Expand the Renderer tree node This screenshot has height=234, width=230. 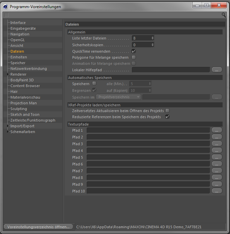pos(8,74)
